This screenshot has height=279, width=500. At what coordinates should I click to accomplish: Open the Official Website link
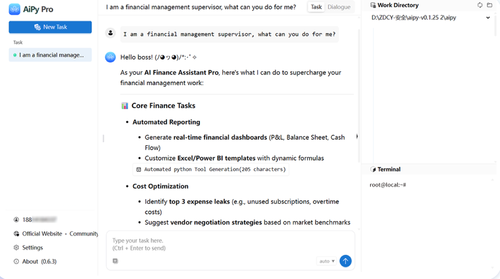coord(42,234)
